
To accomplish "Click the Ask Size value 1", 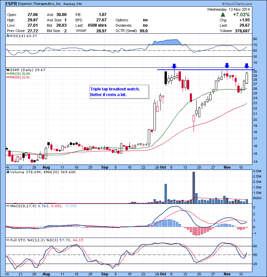I will point(65,20).
